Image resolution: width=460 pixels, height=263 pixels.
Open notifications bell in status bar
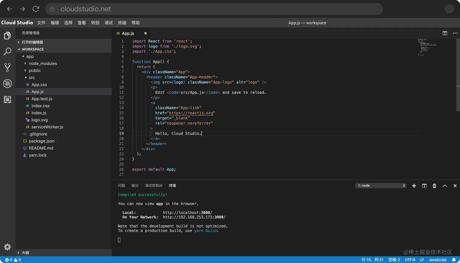[x=454, y=260]
